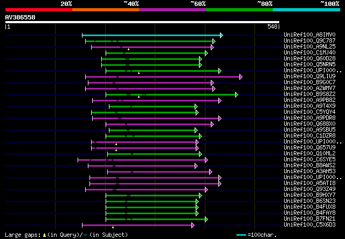Click the end arrowhead of A8IMV0 alignment

222,35
